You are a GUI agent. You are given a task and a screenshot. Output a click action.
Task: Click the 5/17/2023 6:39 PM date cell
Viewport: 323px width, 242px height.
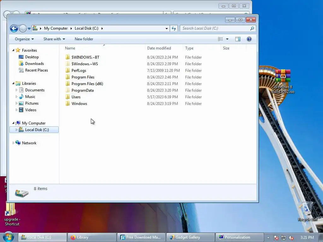(x=162, y=97)
